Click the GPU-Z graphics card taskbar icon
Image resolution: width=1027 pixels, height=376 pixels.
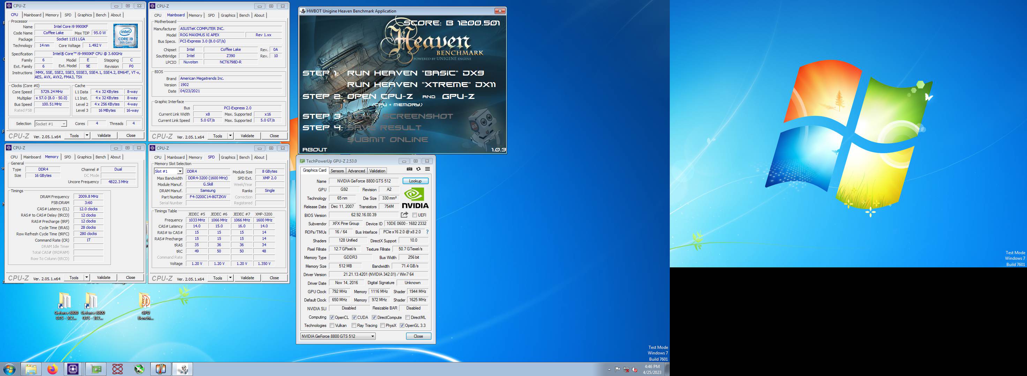point(96,369)
